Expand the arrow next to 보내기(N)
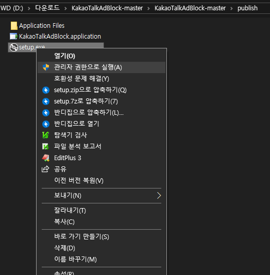The image size is (270, 275). [x=159, y=196]
